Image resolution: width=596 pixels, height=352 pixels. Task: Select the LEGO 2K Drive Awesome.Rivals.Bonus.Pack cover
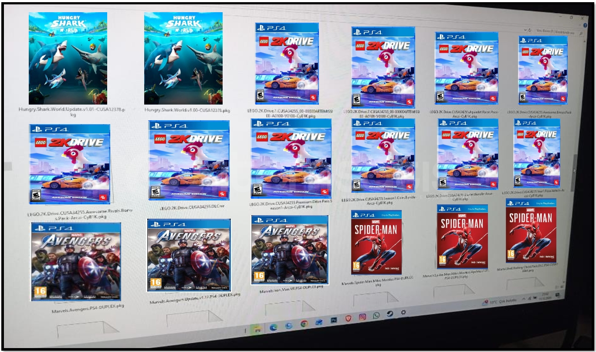click(70, 164)
